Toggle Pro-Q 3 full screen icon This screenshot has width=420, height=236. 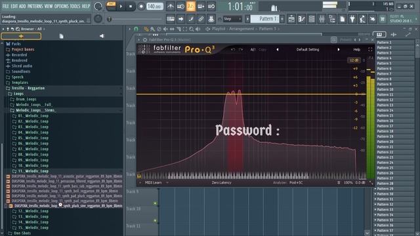coord(370,50)
